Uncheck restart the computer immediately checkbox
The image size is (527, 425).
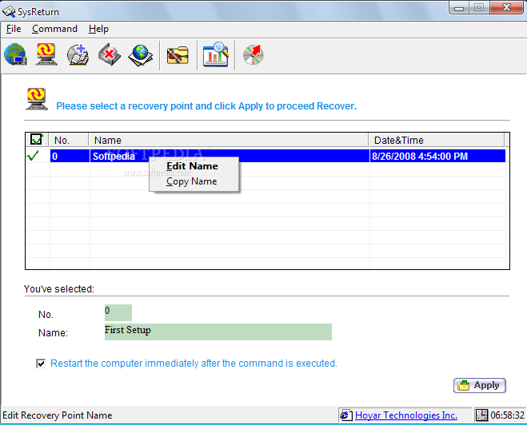[41, 363]
